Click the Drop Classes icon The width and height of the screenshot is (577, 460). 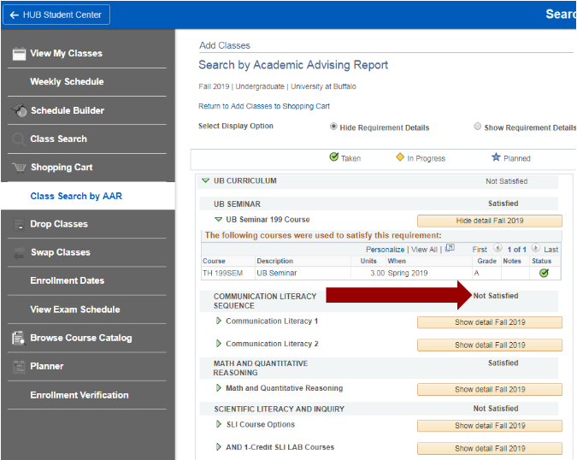(x=19, y=224)
